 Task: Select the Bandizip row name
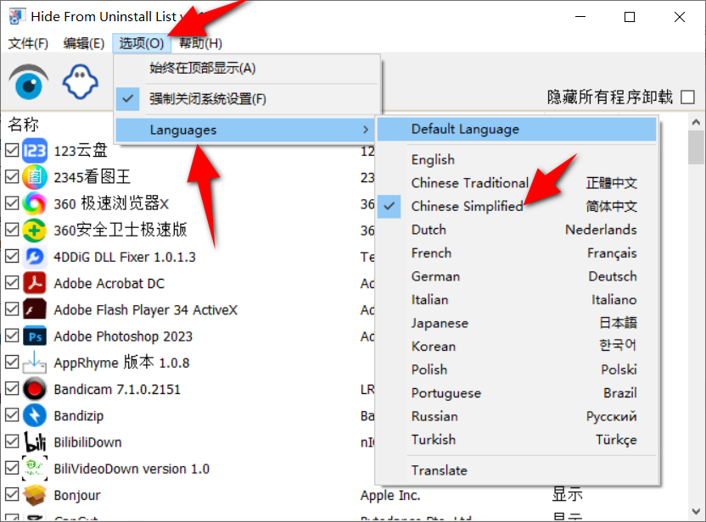click(x=79, y=416)
